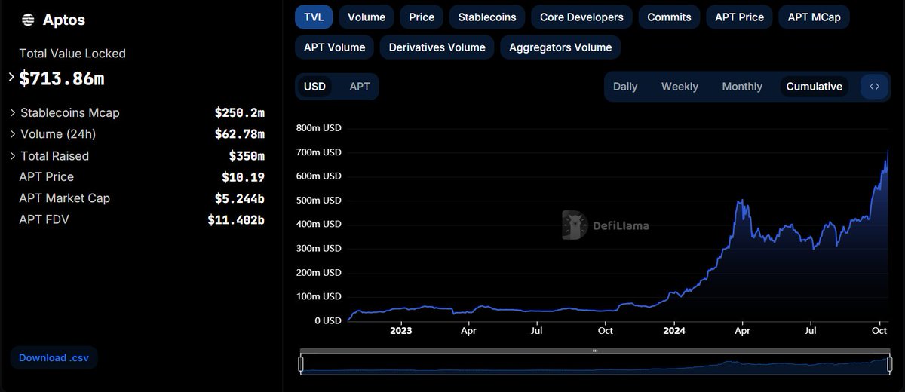Select the Weekly interval

point(680,87)
